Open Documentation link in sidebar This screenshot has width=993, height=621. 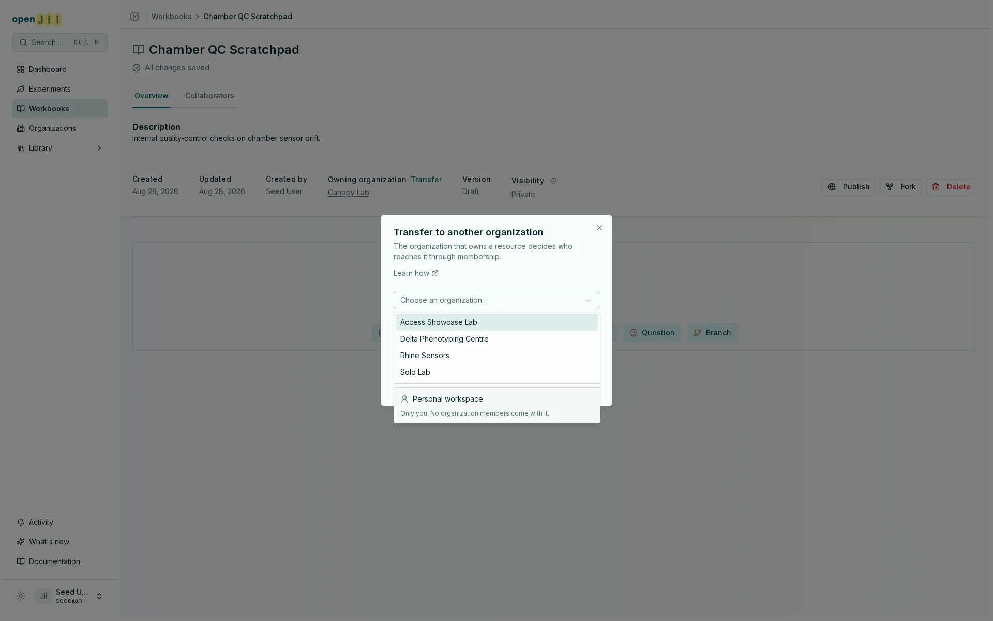[x=60, y=561]
